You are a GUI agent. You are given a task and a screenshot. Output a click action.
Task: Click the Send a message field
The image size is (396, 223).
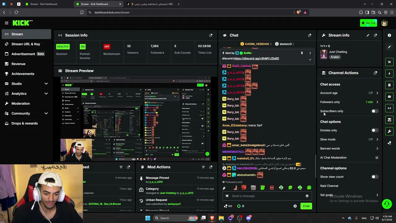267,196
